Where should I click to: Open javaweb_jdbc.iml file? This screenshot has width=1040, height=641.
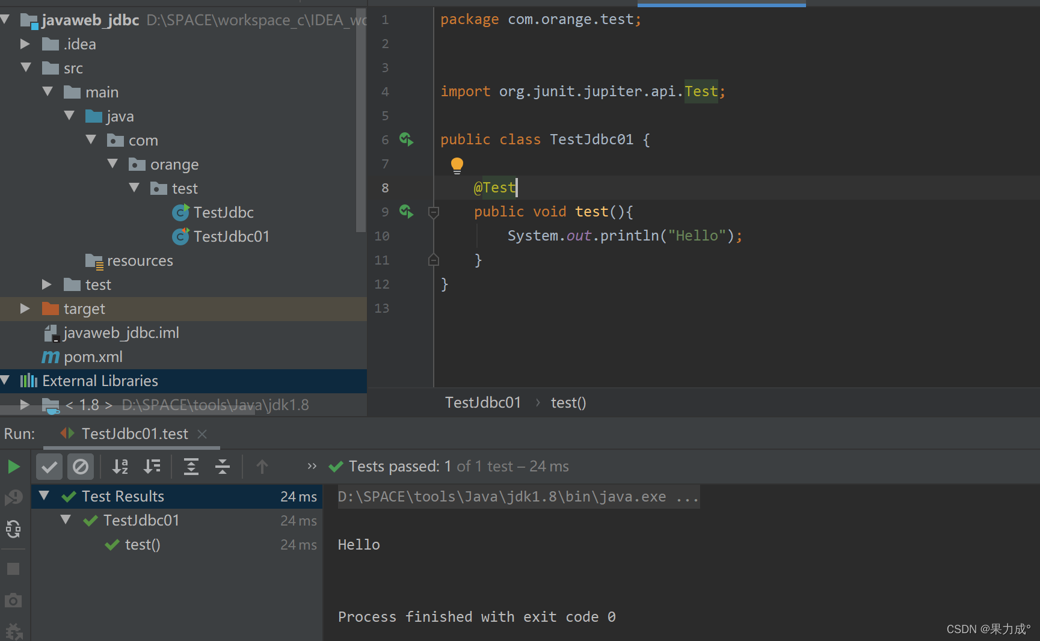(112, 333)
